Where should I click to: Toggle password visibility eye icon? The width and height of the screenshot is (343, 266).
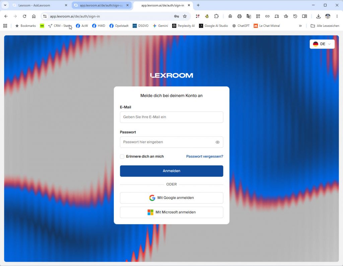coord(217,142)
